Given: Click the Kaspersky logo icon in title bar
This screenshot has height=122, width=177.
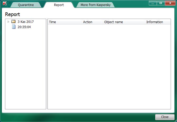Looking at the screenshot, I should (5, 4).
